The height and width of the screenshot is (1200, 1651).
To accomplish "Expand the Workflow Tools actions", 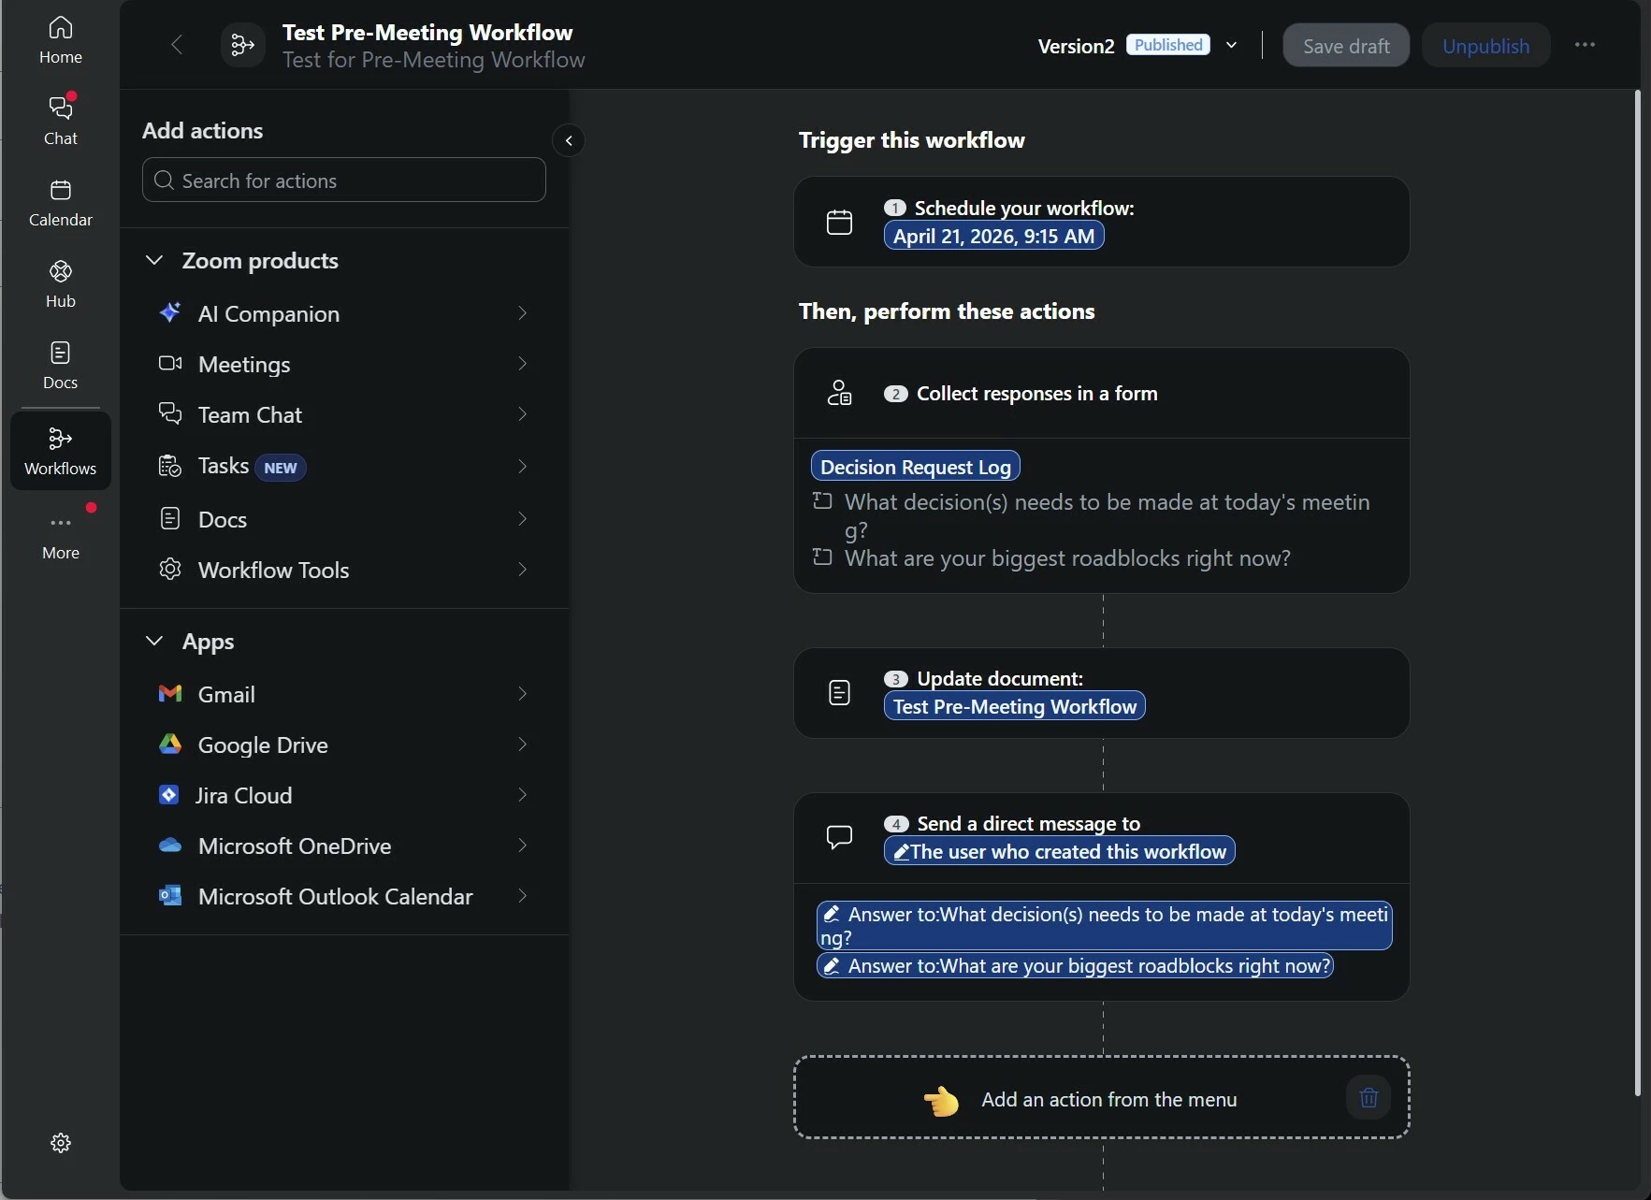I will tap(522, 570).
